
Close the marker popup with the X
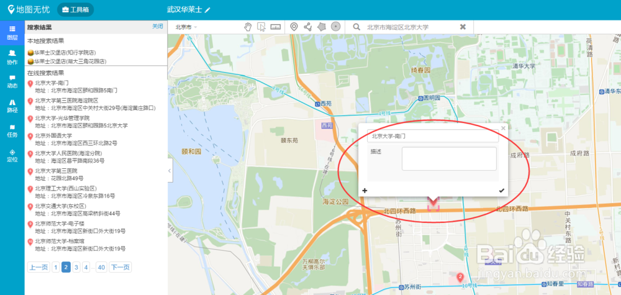pyautogui.click(x=504, y=128)
